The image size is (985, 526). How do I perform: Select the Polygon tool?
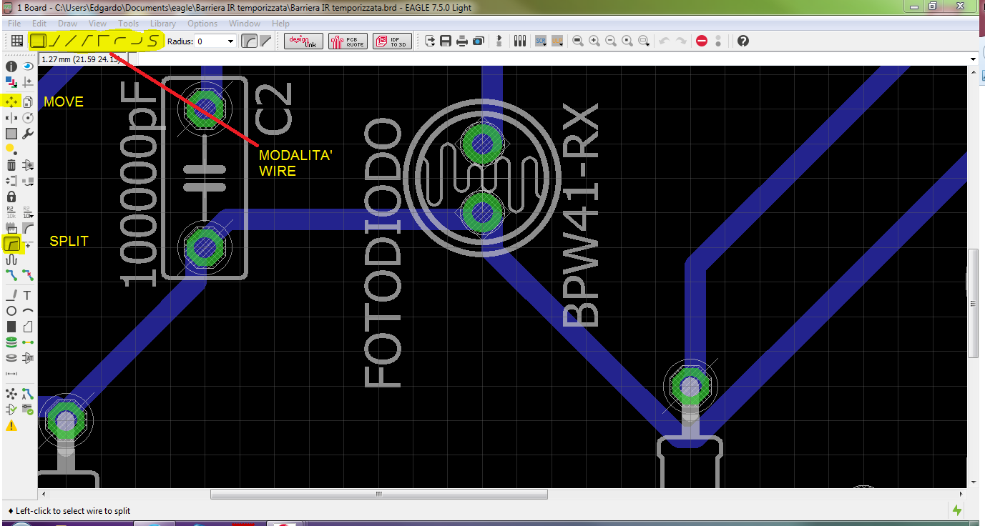click(x=28, y=327)
